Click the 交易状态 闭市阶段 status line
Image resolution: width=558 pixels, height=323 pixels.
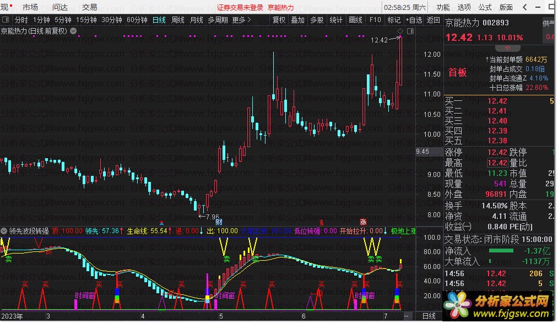(x=499, y=239)
